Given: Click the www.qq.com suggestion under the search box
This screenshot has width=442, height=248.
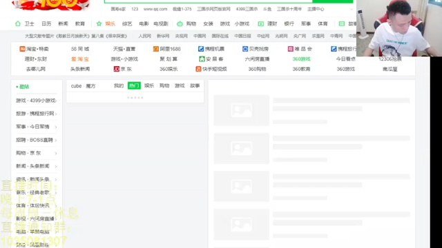Looking at the screenshot, I should point(155,9).
